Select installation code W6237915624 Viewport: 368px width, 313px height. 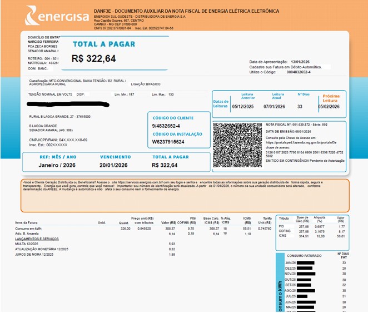click(x=168, y=142)
